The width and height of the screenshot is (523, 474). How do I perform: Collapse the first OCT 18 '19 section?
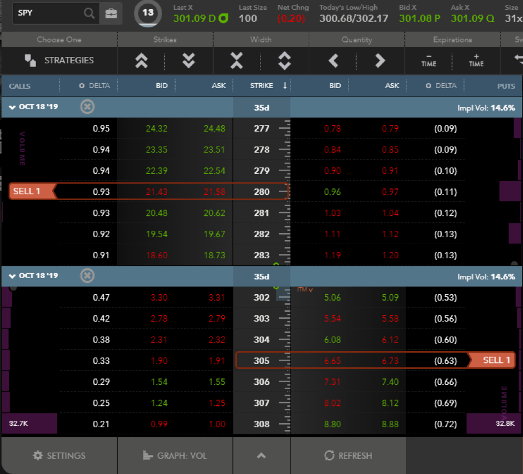(x=12, y=107)
